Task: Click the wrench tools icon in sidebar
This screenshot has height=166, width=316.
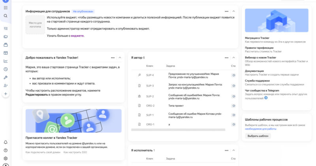Action: click(6, 77)
